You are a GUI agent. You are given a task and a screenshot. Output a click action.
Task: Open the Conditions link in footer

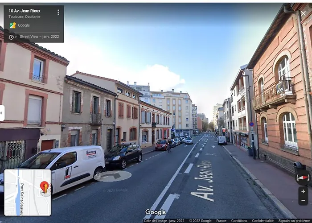coord(239,221)
